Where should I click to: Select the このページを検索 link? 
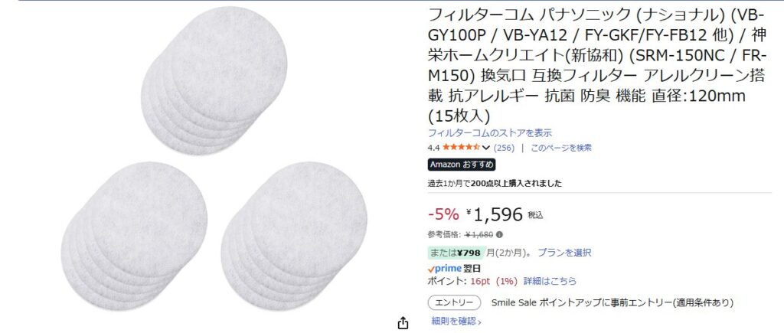click(x=561, y=148)
